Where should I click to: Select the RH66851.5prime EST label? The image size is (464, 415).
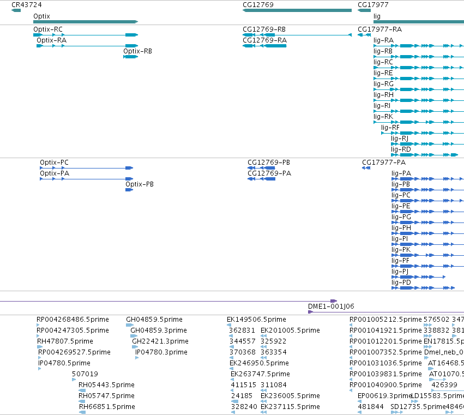tap(107, 407)
